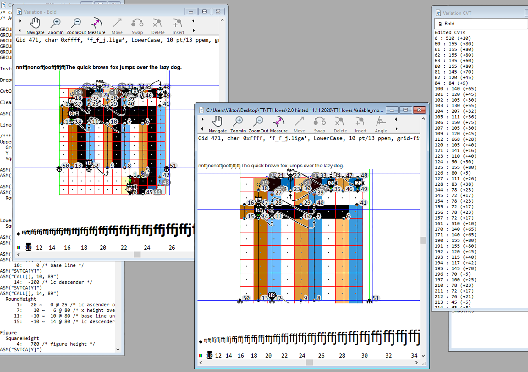
Task: Select size 16 in Variation - Bold size bar
Action: [67, 248]
